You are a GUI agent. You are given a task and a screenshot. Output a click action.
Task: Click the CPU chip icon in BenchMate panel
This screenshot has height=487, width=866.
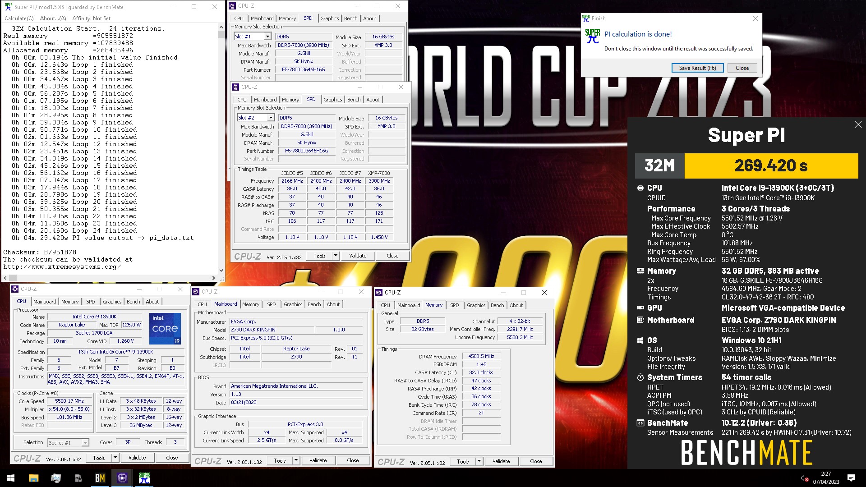point(640,188)
